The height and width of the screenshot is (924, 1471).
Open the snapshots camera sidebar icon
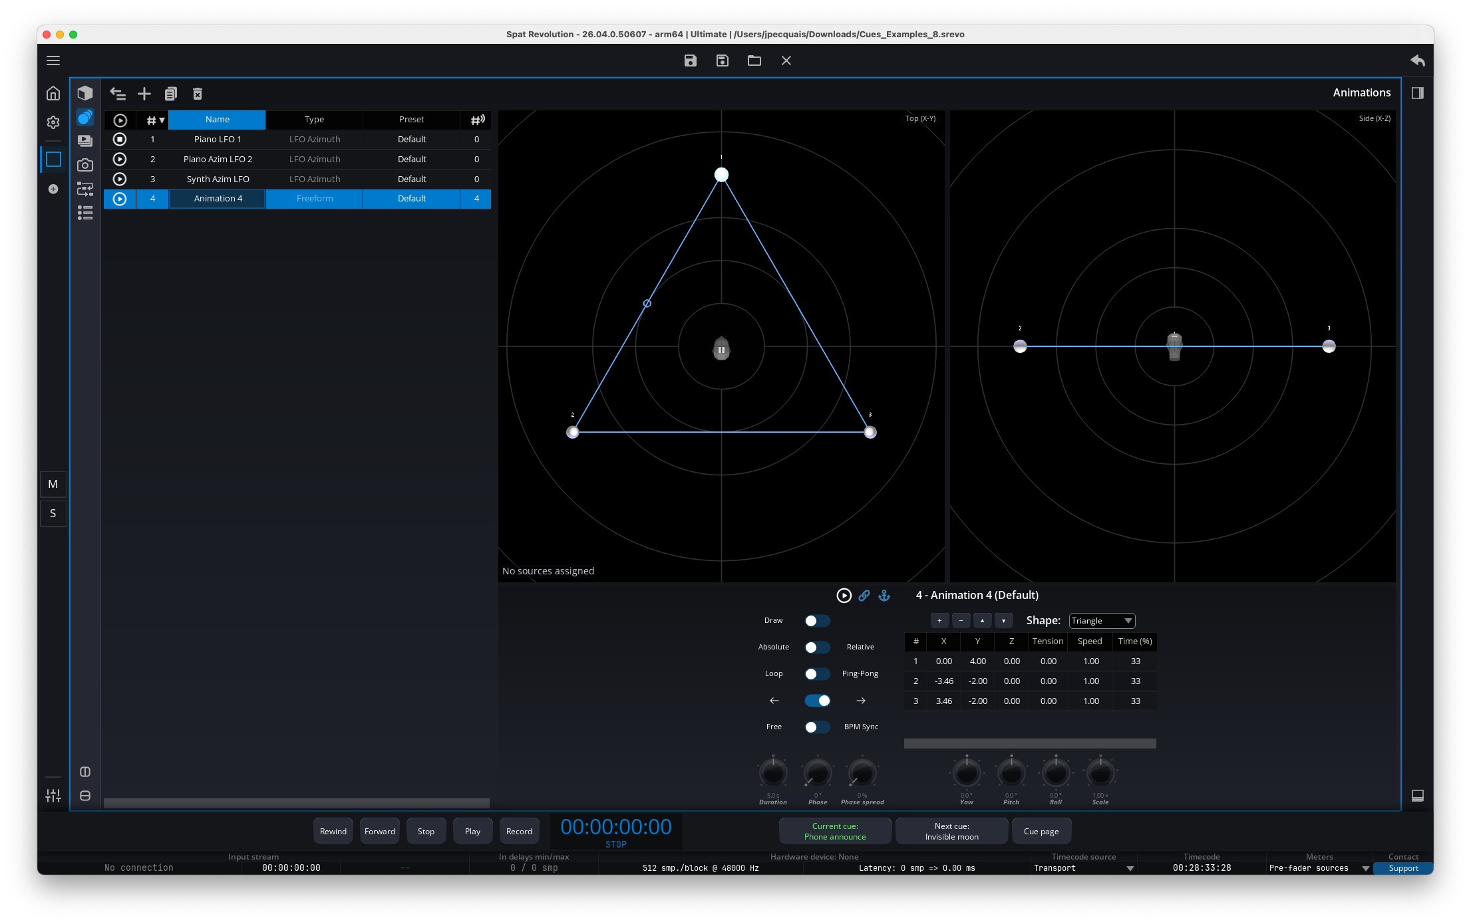tap(84, 165)
